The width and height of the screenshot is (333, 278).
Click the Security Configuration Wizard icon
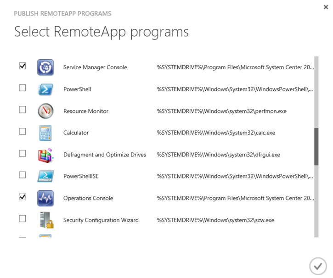(x=46, y=220)
